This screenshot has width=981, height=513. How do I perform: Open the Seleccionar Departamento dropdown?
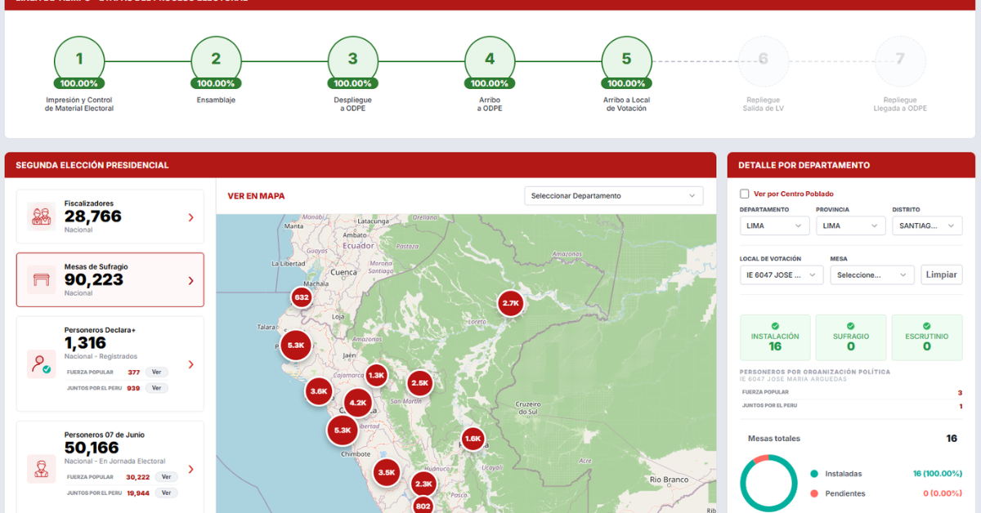coord(614,196)
